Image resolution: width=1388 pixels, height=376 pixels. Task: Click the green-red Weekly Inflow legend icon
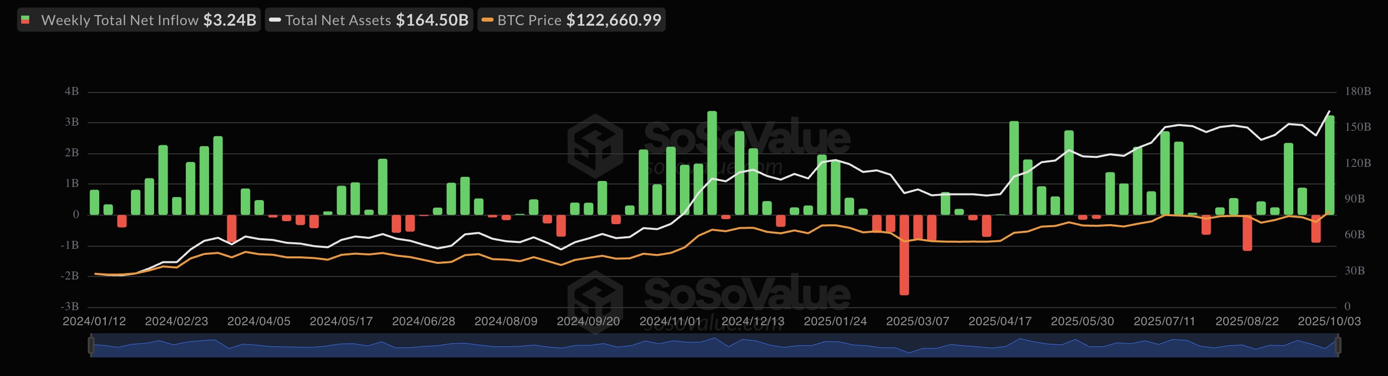click(25, 21)
